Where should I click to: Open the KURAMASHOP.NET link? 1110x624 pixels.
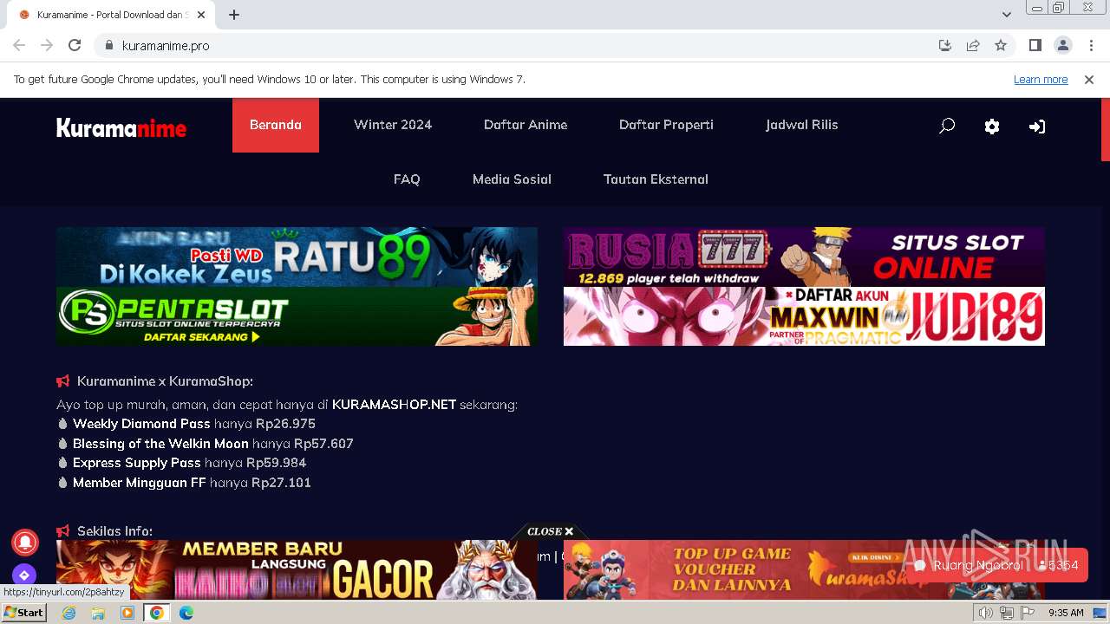pyautogui.click(x=394, y=405)
